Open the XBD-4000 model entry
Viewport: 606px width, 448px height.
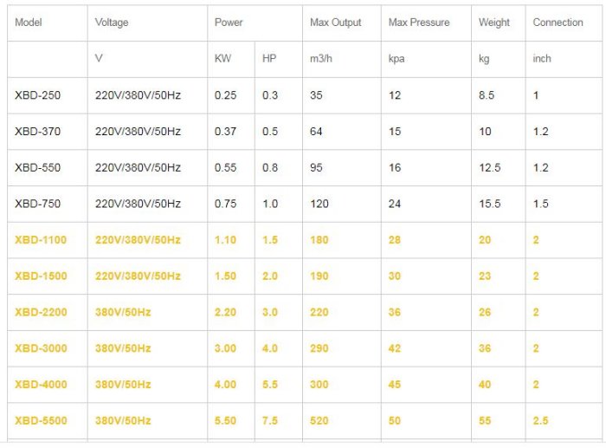(x=41, y=385)
